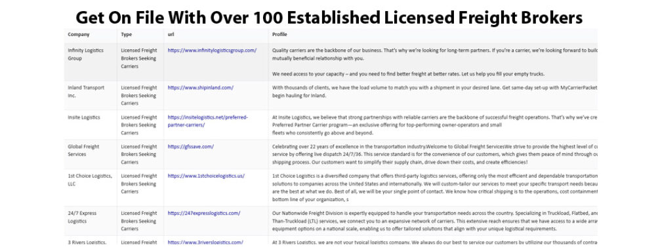Click the 1st Choice Logistics profile description
Screen dimensions: 658x249
tap(434, 188)
